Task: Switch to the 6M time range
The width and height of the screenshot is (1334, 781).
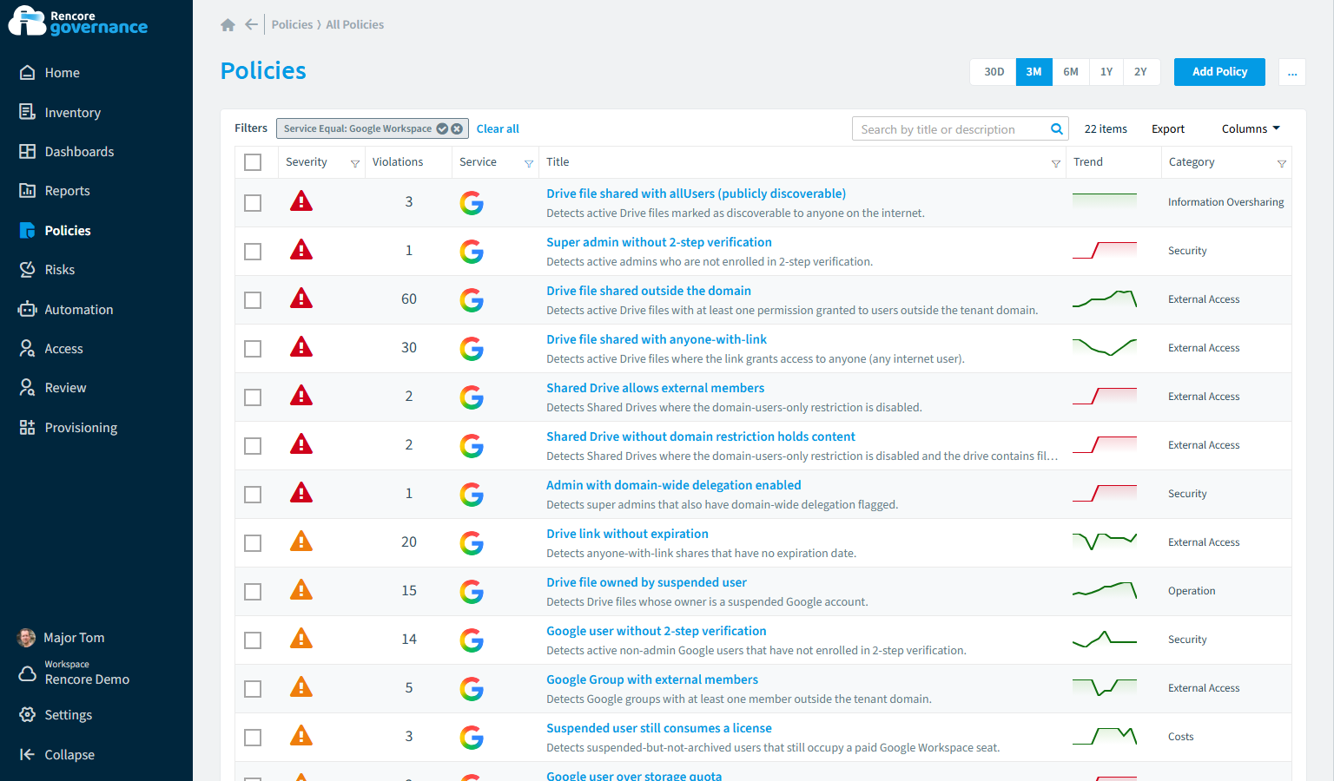Action: [1071, 72]
